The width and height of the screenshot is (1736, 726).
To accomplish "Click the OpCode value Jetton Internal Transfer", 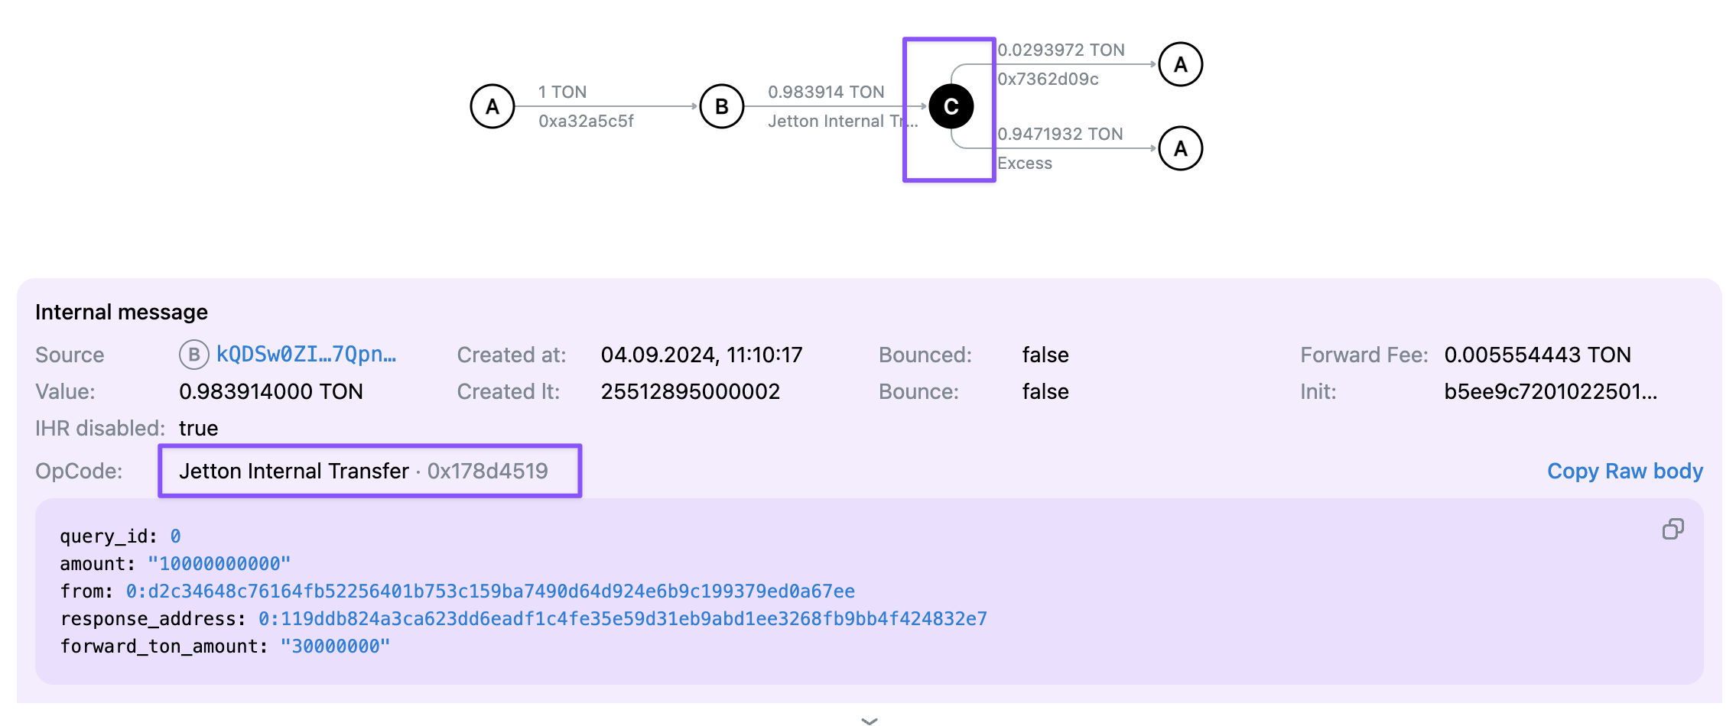I will point(294,471).
